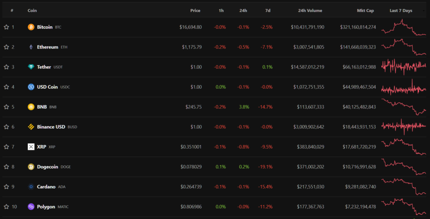
Task: Sort by the # rank column header
Action: pyautogui.click(x=12, y=10)
